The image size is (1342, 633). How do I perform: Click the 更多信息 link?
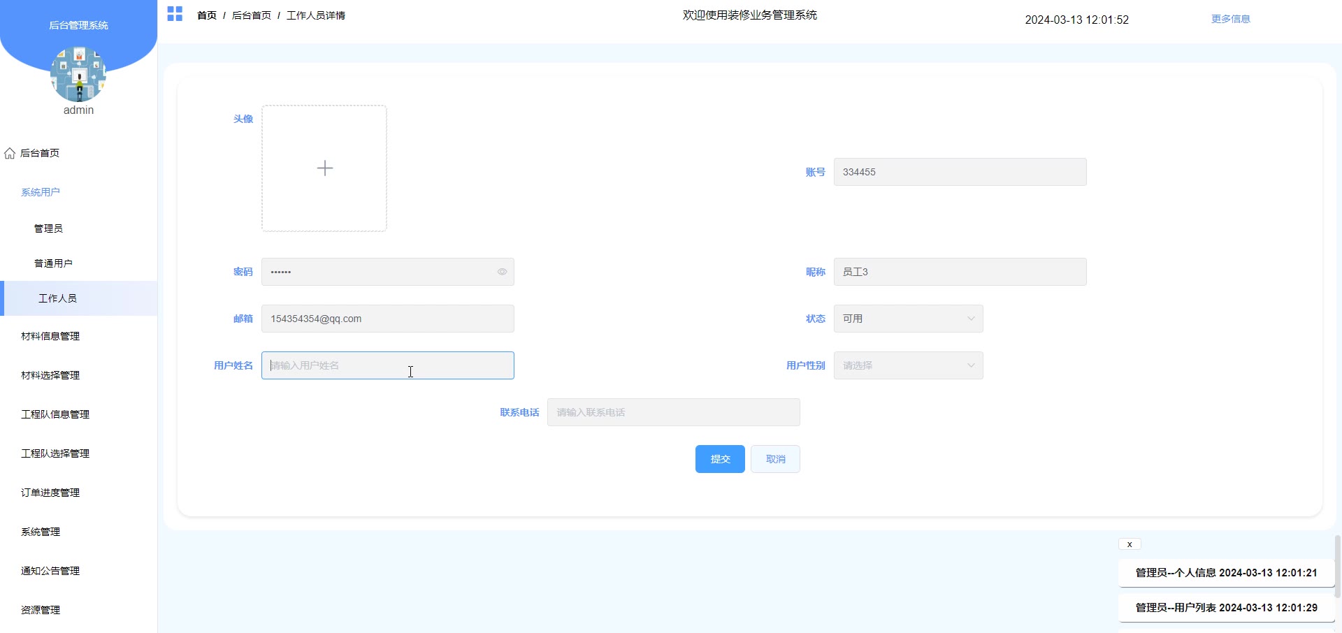(x=1230, y=19)
